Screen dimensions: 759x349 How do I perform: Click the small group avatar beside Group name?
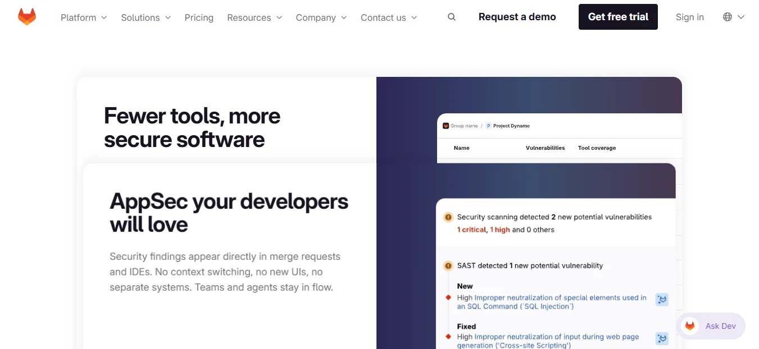pos(446,126)
